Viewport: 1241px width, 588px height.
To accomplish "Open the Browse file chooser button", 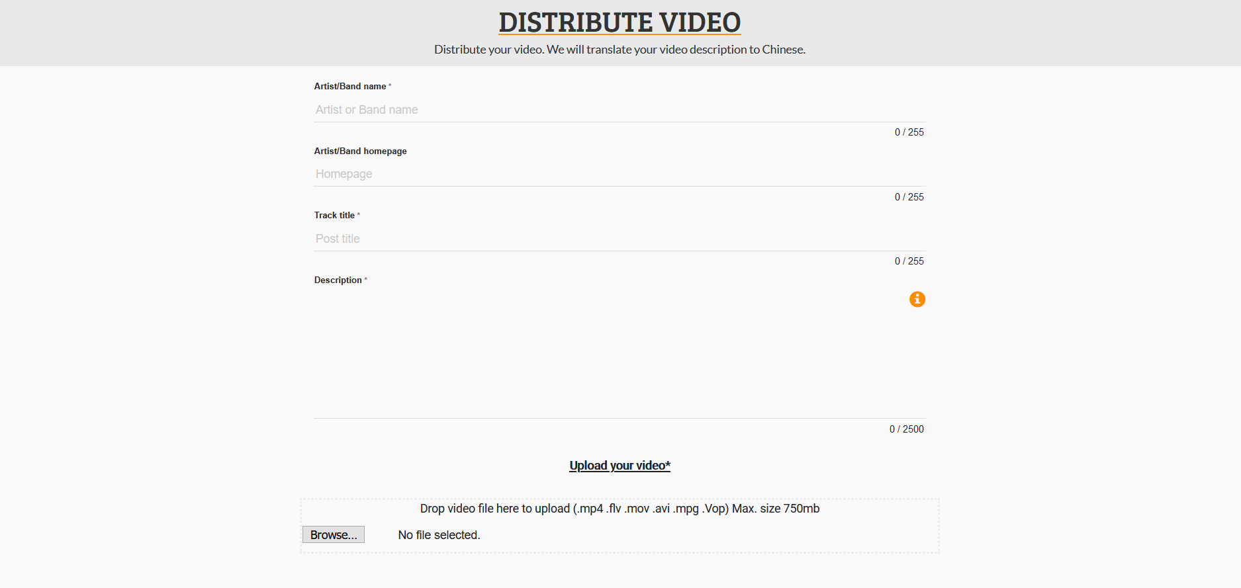I will tap(334, 534).
